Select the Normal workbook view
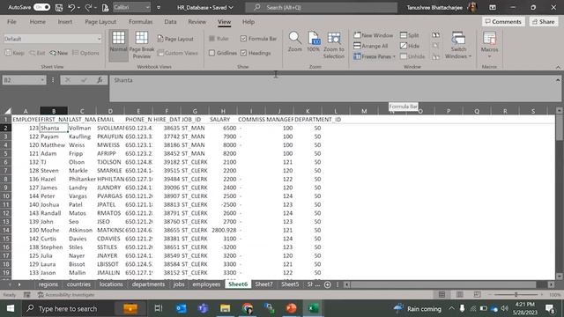Viewport: 564px width, 317px height. pos(118,45)
